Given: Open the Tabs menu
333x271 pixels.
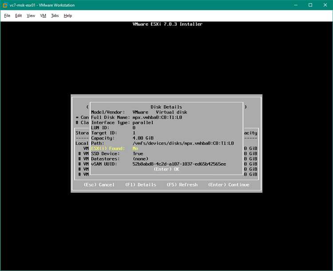Looking at the screenshot, I should (55, 16).
